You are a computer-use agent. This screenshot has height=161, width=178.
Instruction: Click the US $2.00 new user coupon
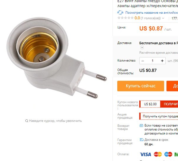pyautogui.click(x=150, y=104)
